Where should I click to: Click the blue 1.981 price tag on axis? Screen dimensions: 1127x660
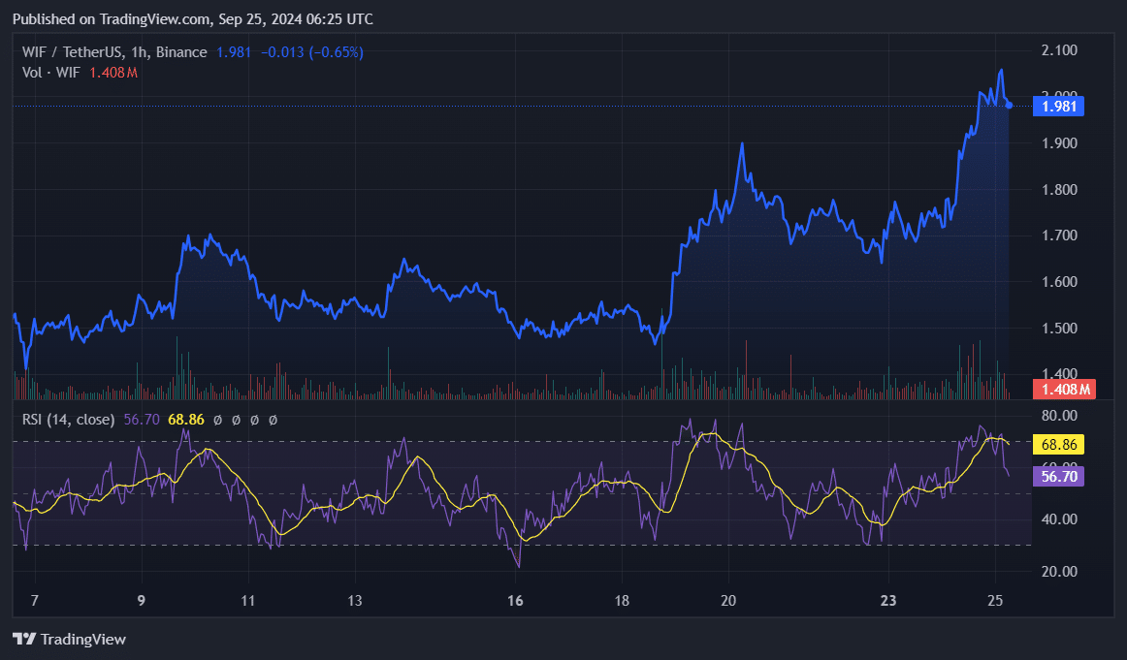tap(1059, 107)
